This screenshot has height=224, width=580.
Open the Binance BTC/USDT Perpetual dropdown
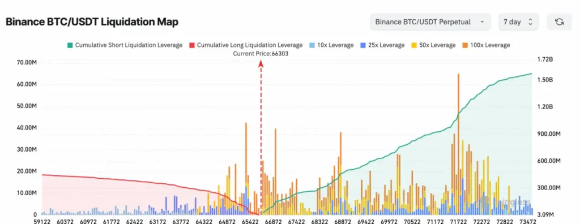click(430, 22)
